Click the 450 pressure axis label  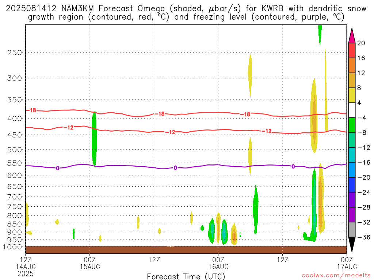click(x=15, y=135)
